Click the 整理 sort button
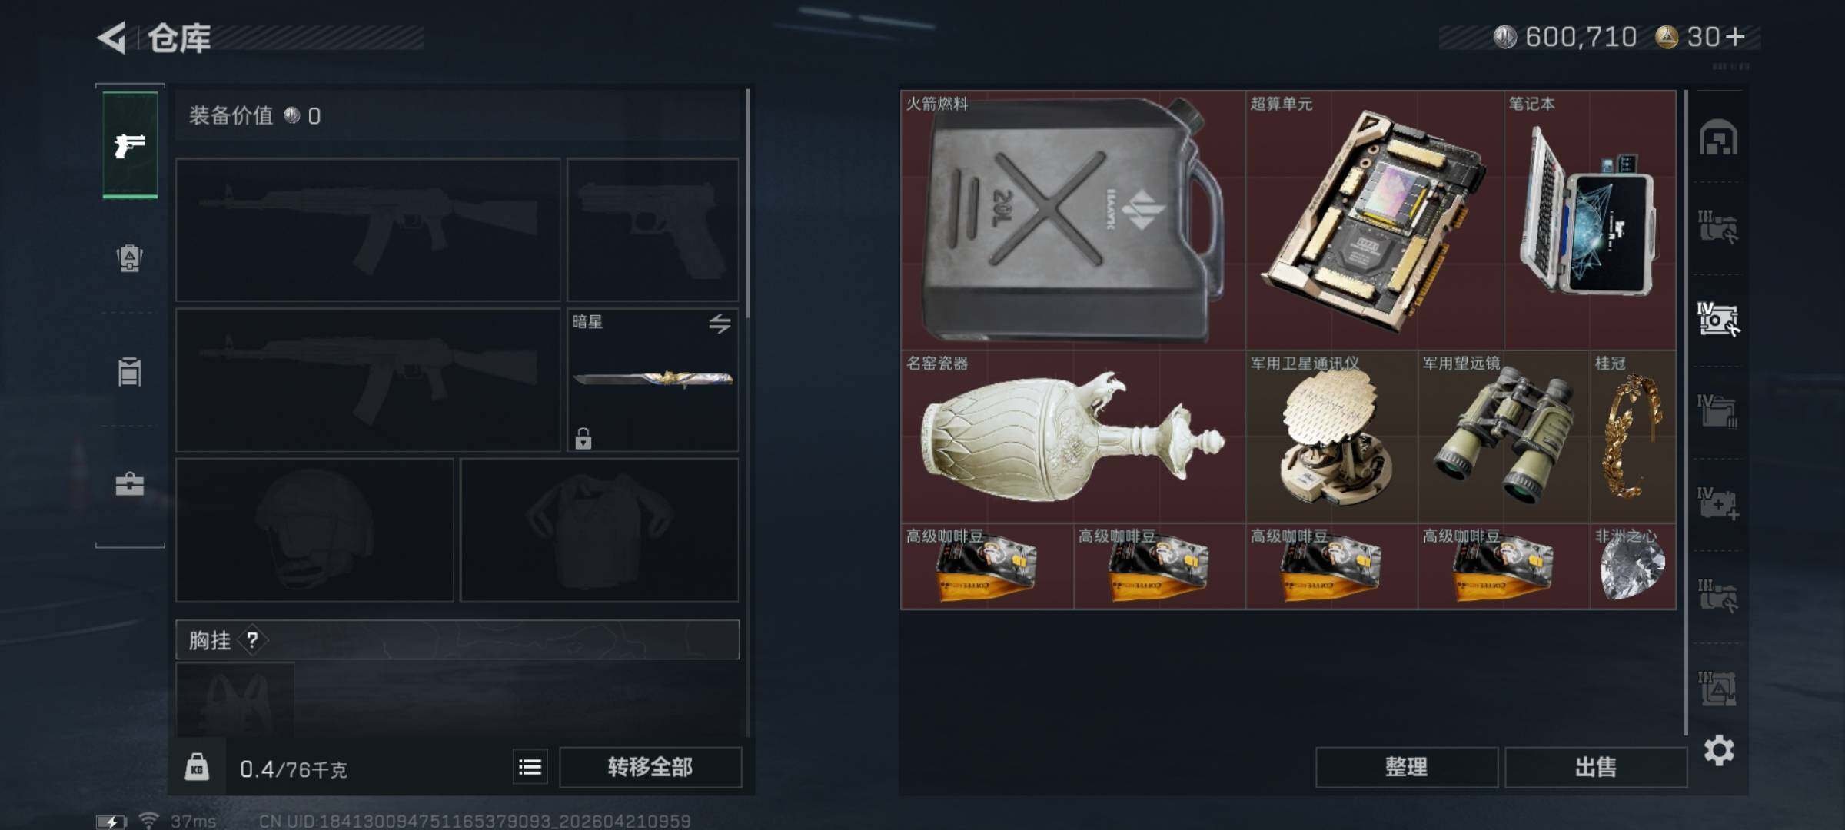 pyautogui.click(x=1407, y=767)
